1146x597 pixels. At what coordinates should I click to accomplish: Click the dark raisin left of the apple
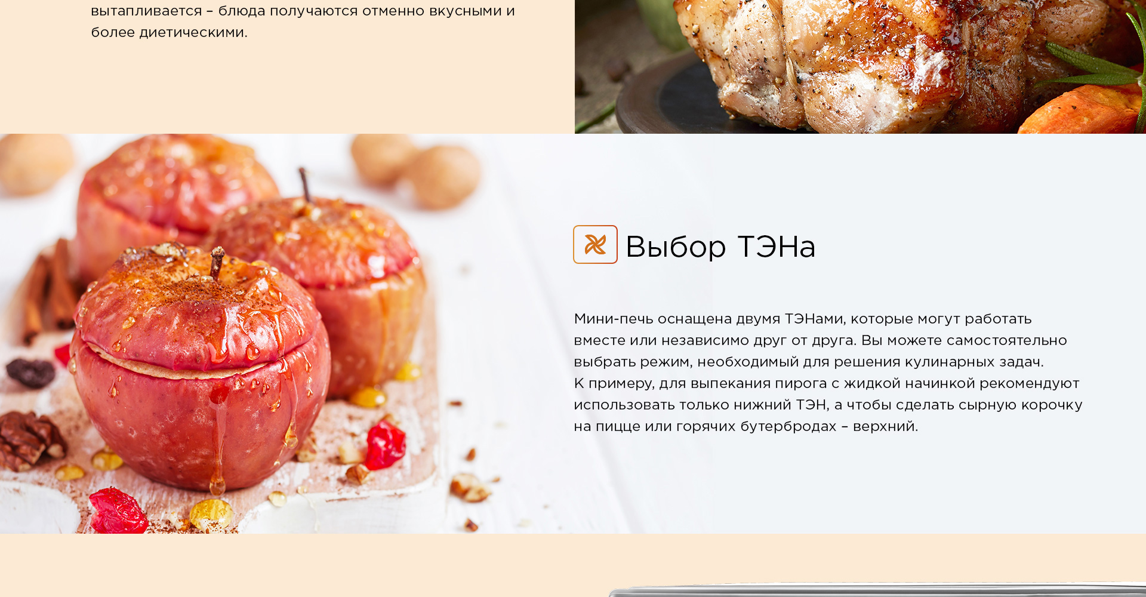coord(30,373)
